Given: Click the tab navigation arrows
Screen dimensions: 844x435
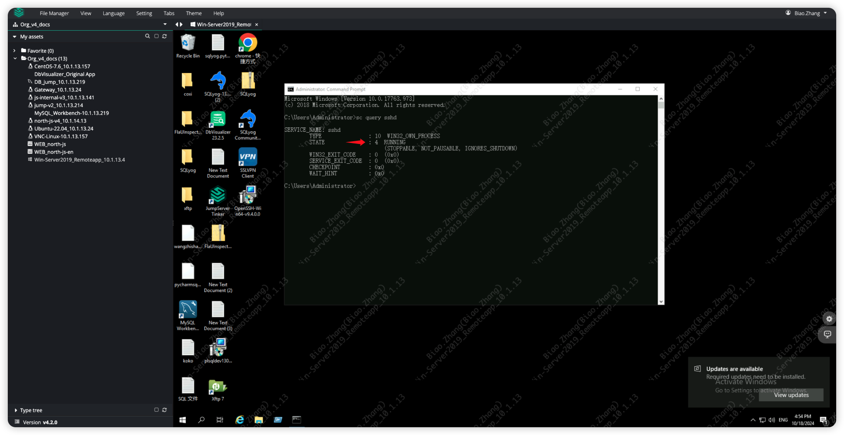Looking at the screenshot, I should point(179,25).
